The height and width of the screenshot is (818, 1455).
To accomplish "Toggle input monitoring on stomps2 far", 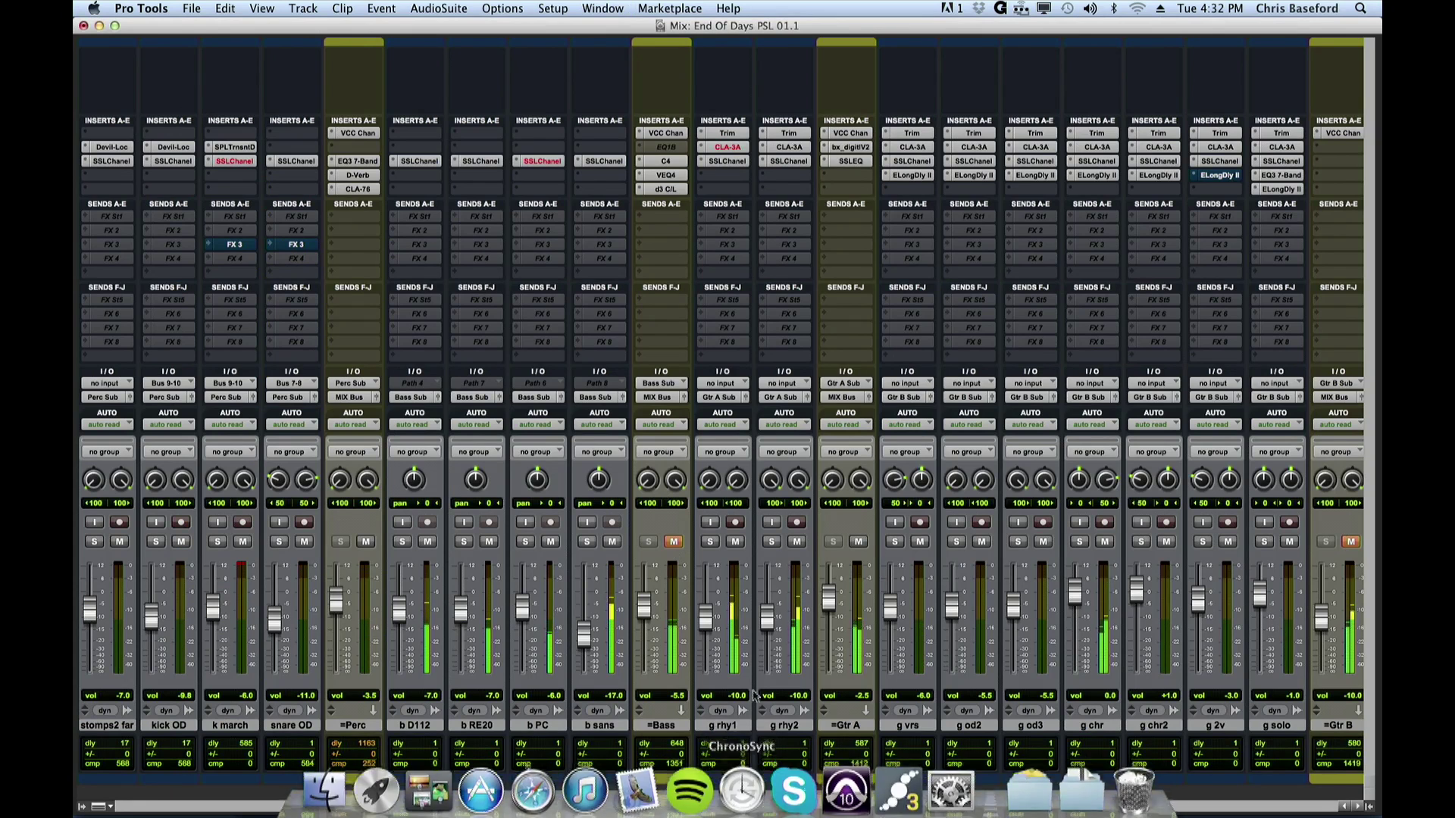I will click(94, 522).
